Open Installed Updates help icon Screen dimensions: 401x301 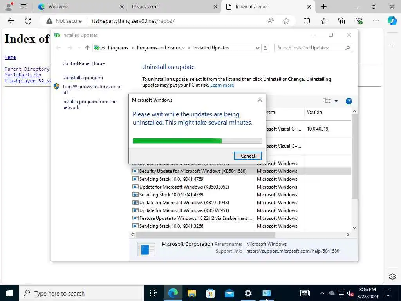pos(349,101)
